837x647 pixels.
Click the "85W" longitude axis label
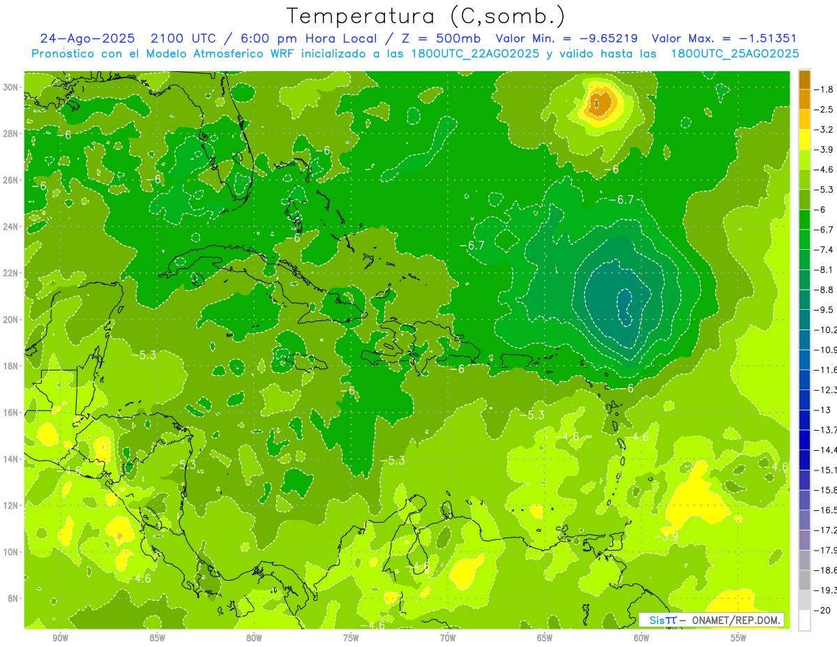157,638
